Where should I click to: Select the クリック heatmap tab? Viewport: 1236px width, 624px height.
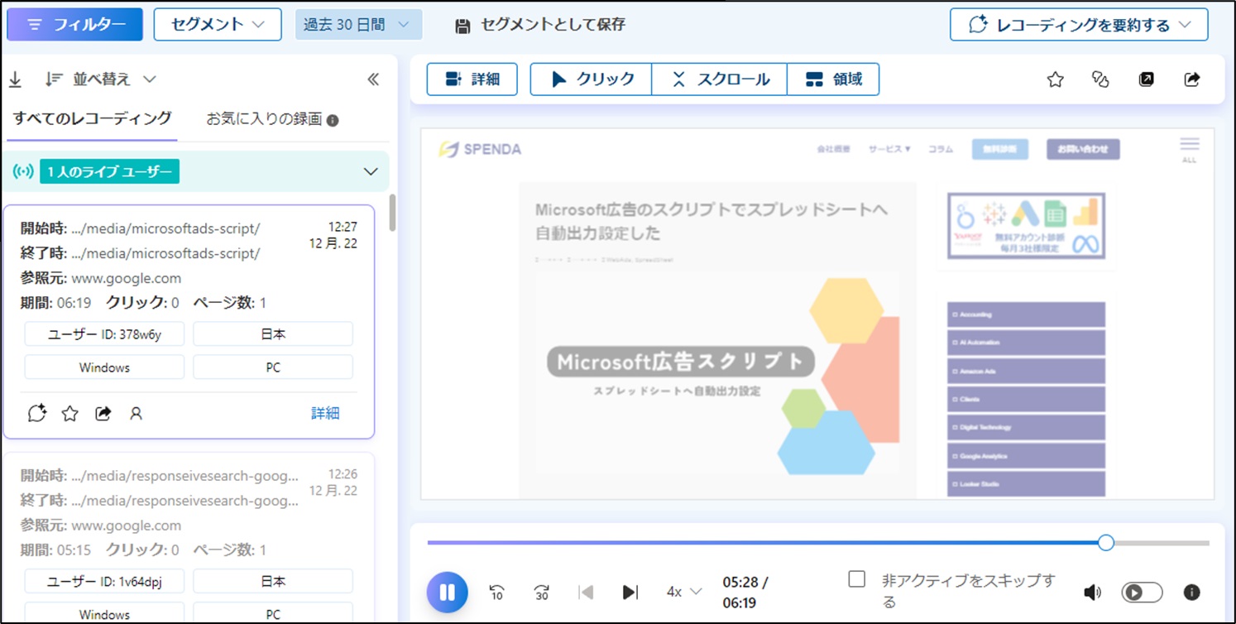pos(592,79)
